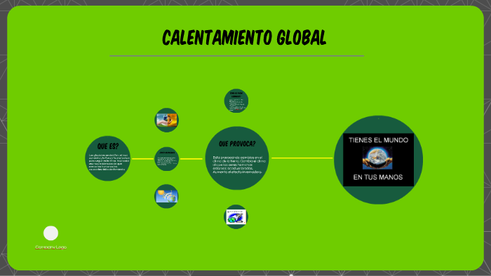Image resolution: width=491 pixels, height=276 pixels.
Task: Select the TIENES EL MUNDO text
Action: coord(378,140)
